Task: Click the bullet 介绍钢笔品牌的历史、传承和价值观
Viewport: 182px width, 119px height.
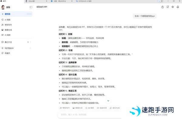Action: pos(79,66)
